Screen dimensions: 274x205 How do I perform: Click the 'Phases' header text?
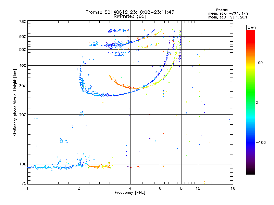coord(222,10)
